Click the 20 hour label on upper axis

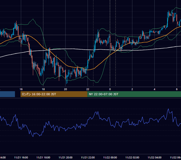[x=65, y=89]
